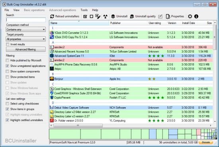Open the Target property dropdown

click(x=26, y=39)
